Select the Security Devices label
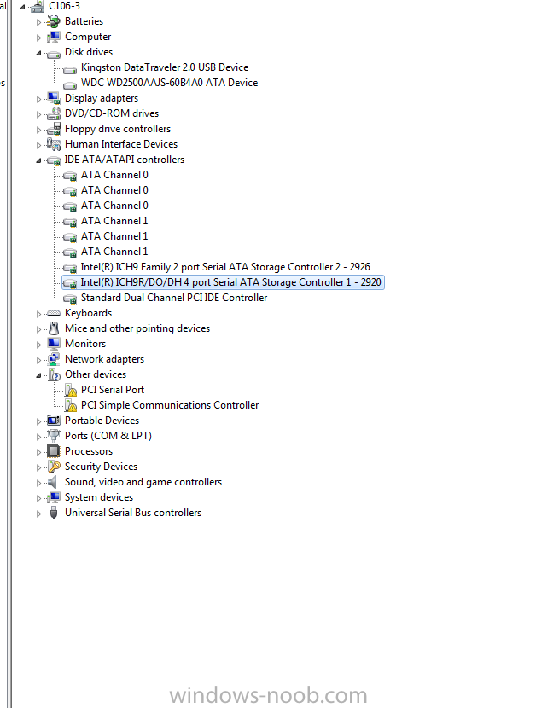Image resolution: width=536 pixels, height=708 pixels. [101, 467]
